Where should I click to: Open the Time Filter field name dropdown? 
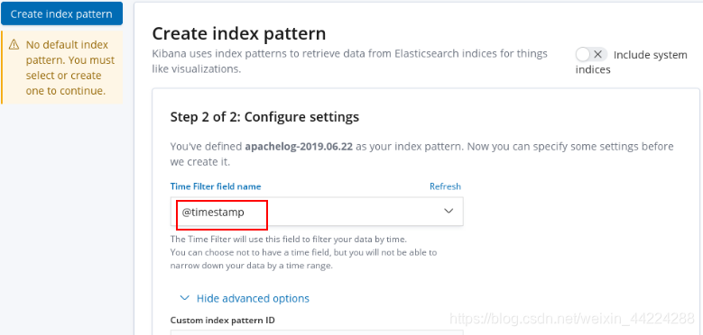pos(317,212)
